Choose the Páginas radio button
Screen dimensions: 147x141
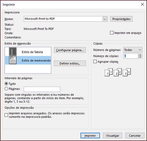6,89
